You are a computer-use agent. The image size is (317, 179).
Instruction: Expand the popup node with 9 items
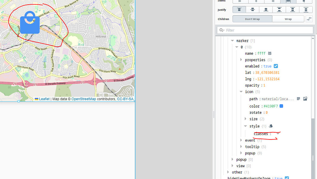(x=241, y=153)
